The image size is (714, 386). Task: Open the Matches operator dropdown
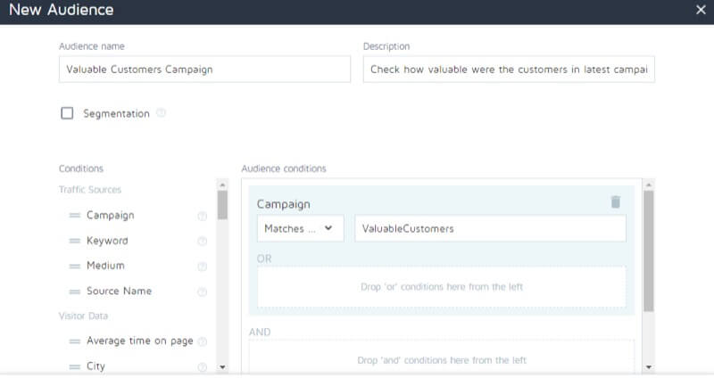(x=300, y=228)
